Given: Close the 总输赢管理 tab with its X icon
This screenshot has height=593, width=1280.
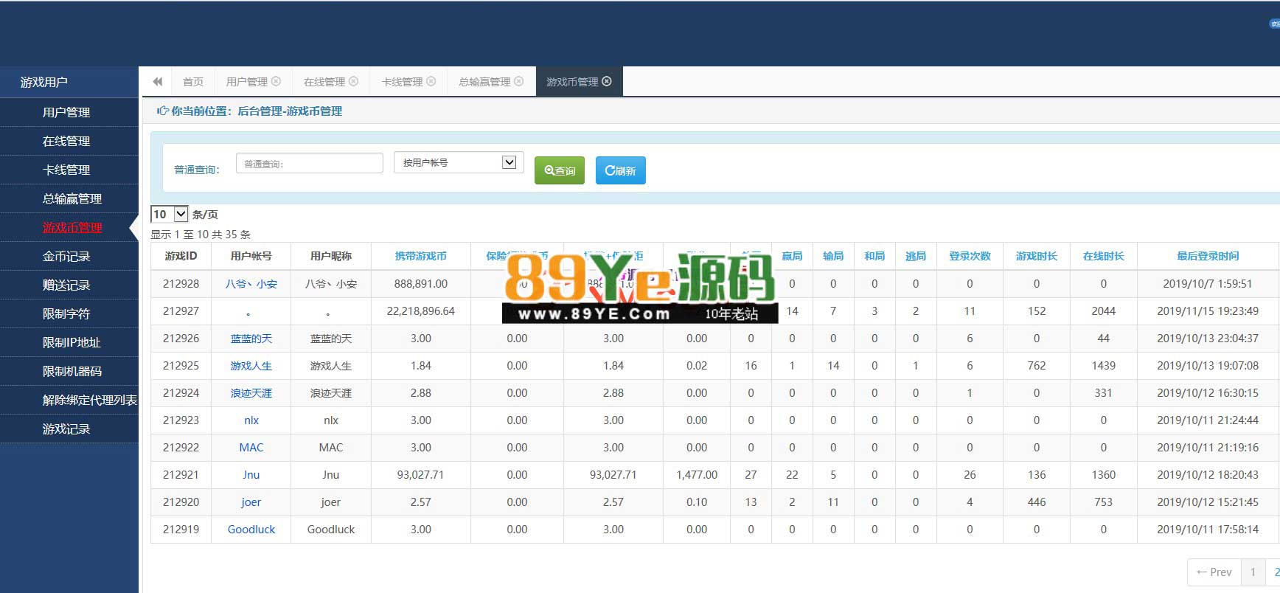Looking at the screenshot, I should (x=519, y=81).
